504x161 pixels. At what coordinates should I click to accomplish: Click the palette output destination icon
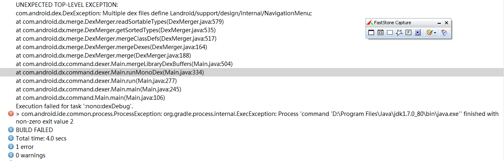(x=430, y=33)
